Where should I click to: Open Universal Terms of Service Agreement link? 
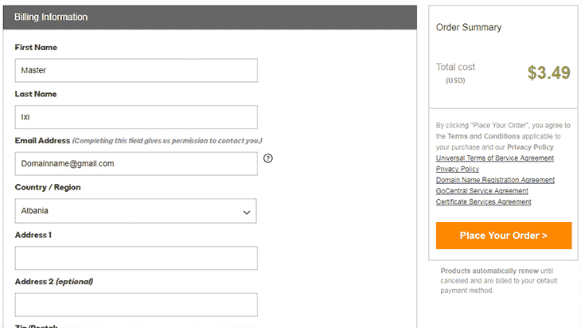[x=495, y=158]
